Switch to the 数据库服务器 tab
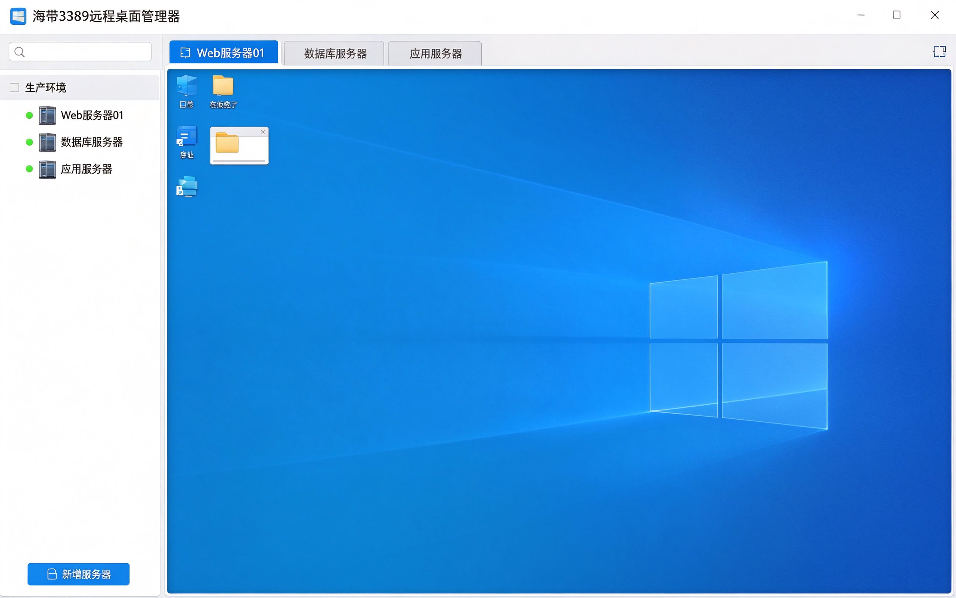Viewport: 956px width, 598px height. [x=334, y=54]
